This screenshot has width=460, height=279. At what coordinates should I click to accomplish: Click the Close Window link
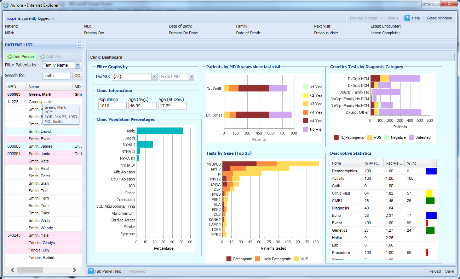[439, 18]
